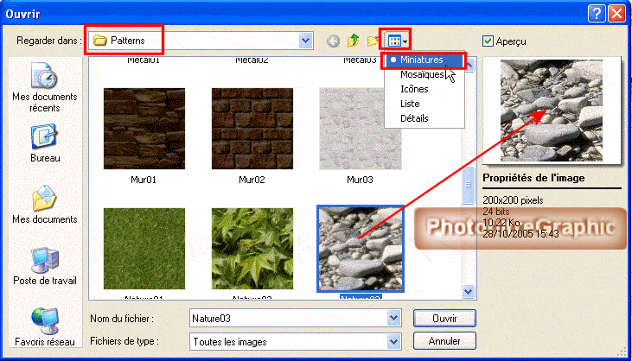Go up one folder level
632x361 pixels.
353,41
